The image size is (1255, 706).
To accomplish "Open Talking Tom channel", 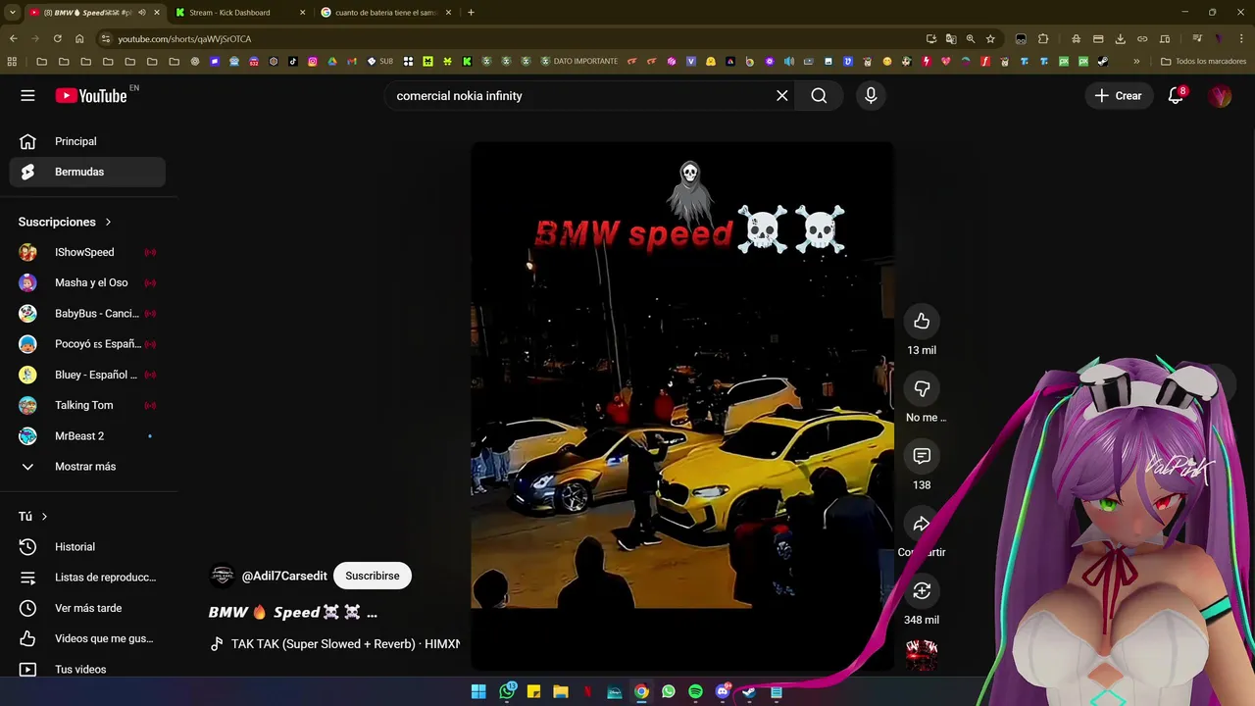I will tap(87, 405).
